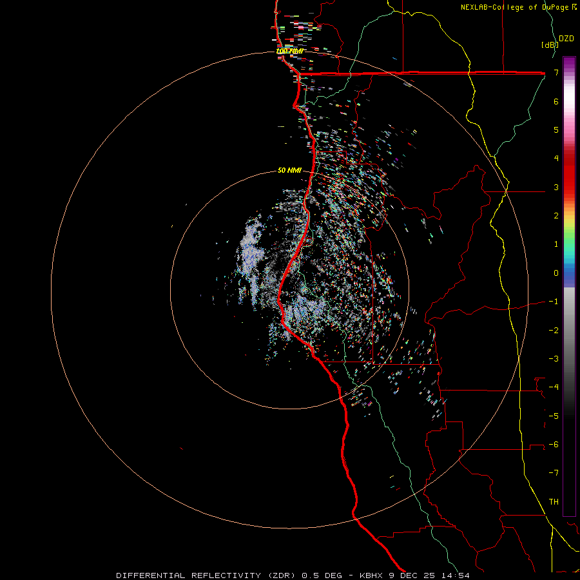Click the 50 NMI range ring label
Screen dimensions: 580x580
(x=289, y=171)
